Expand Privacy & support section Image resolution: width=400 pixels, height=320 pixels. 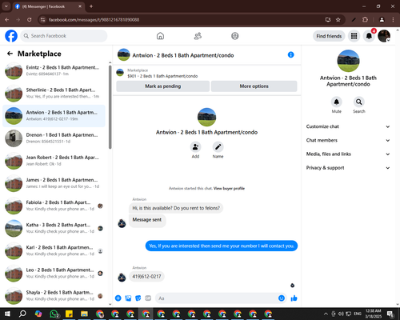tap(348, 168)
